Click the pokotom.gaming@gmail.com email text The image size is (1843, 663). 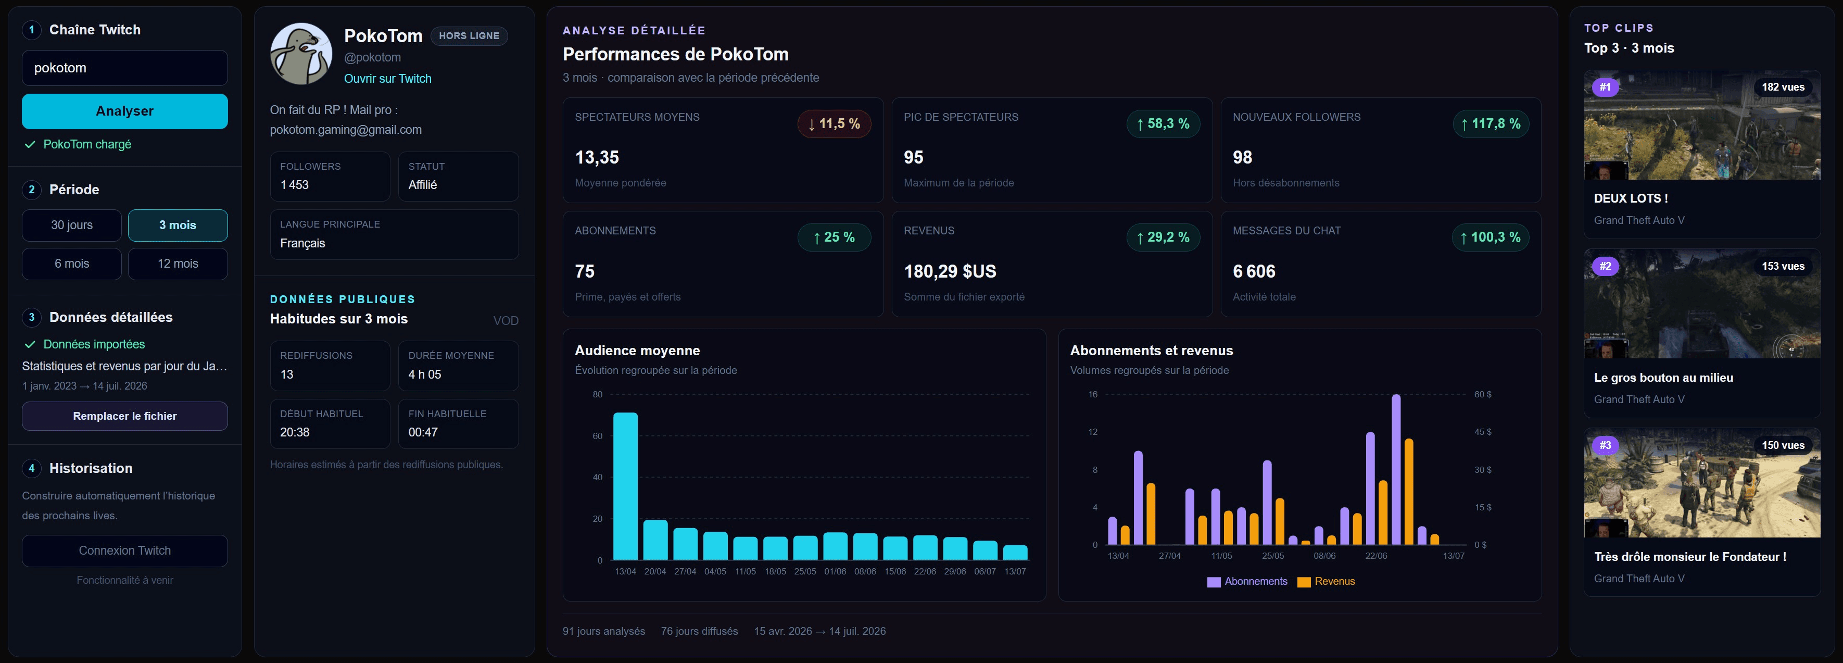click(346, 130)
